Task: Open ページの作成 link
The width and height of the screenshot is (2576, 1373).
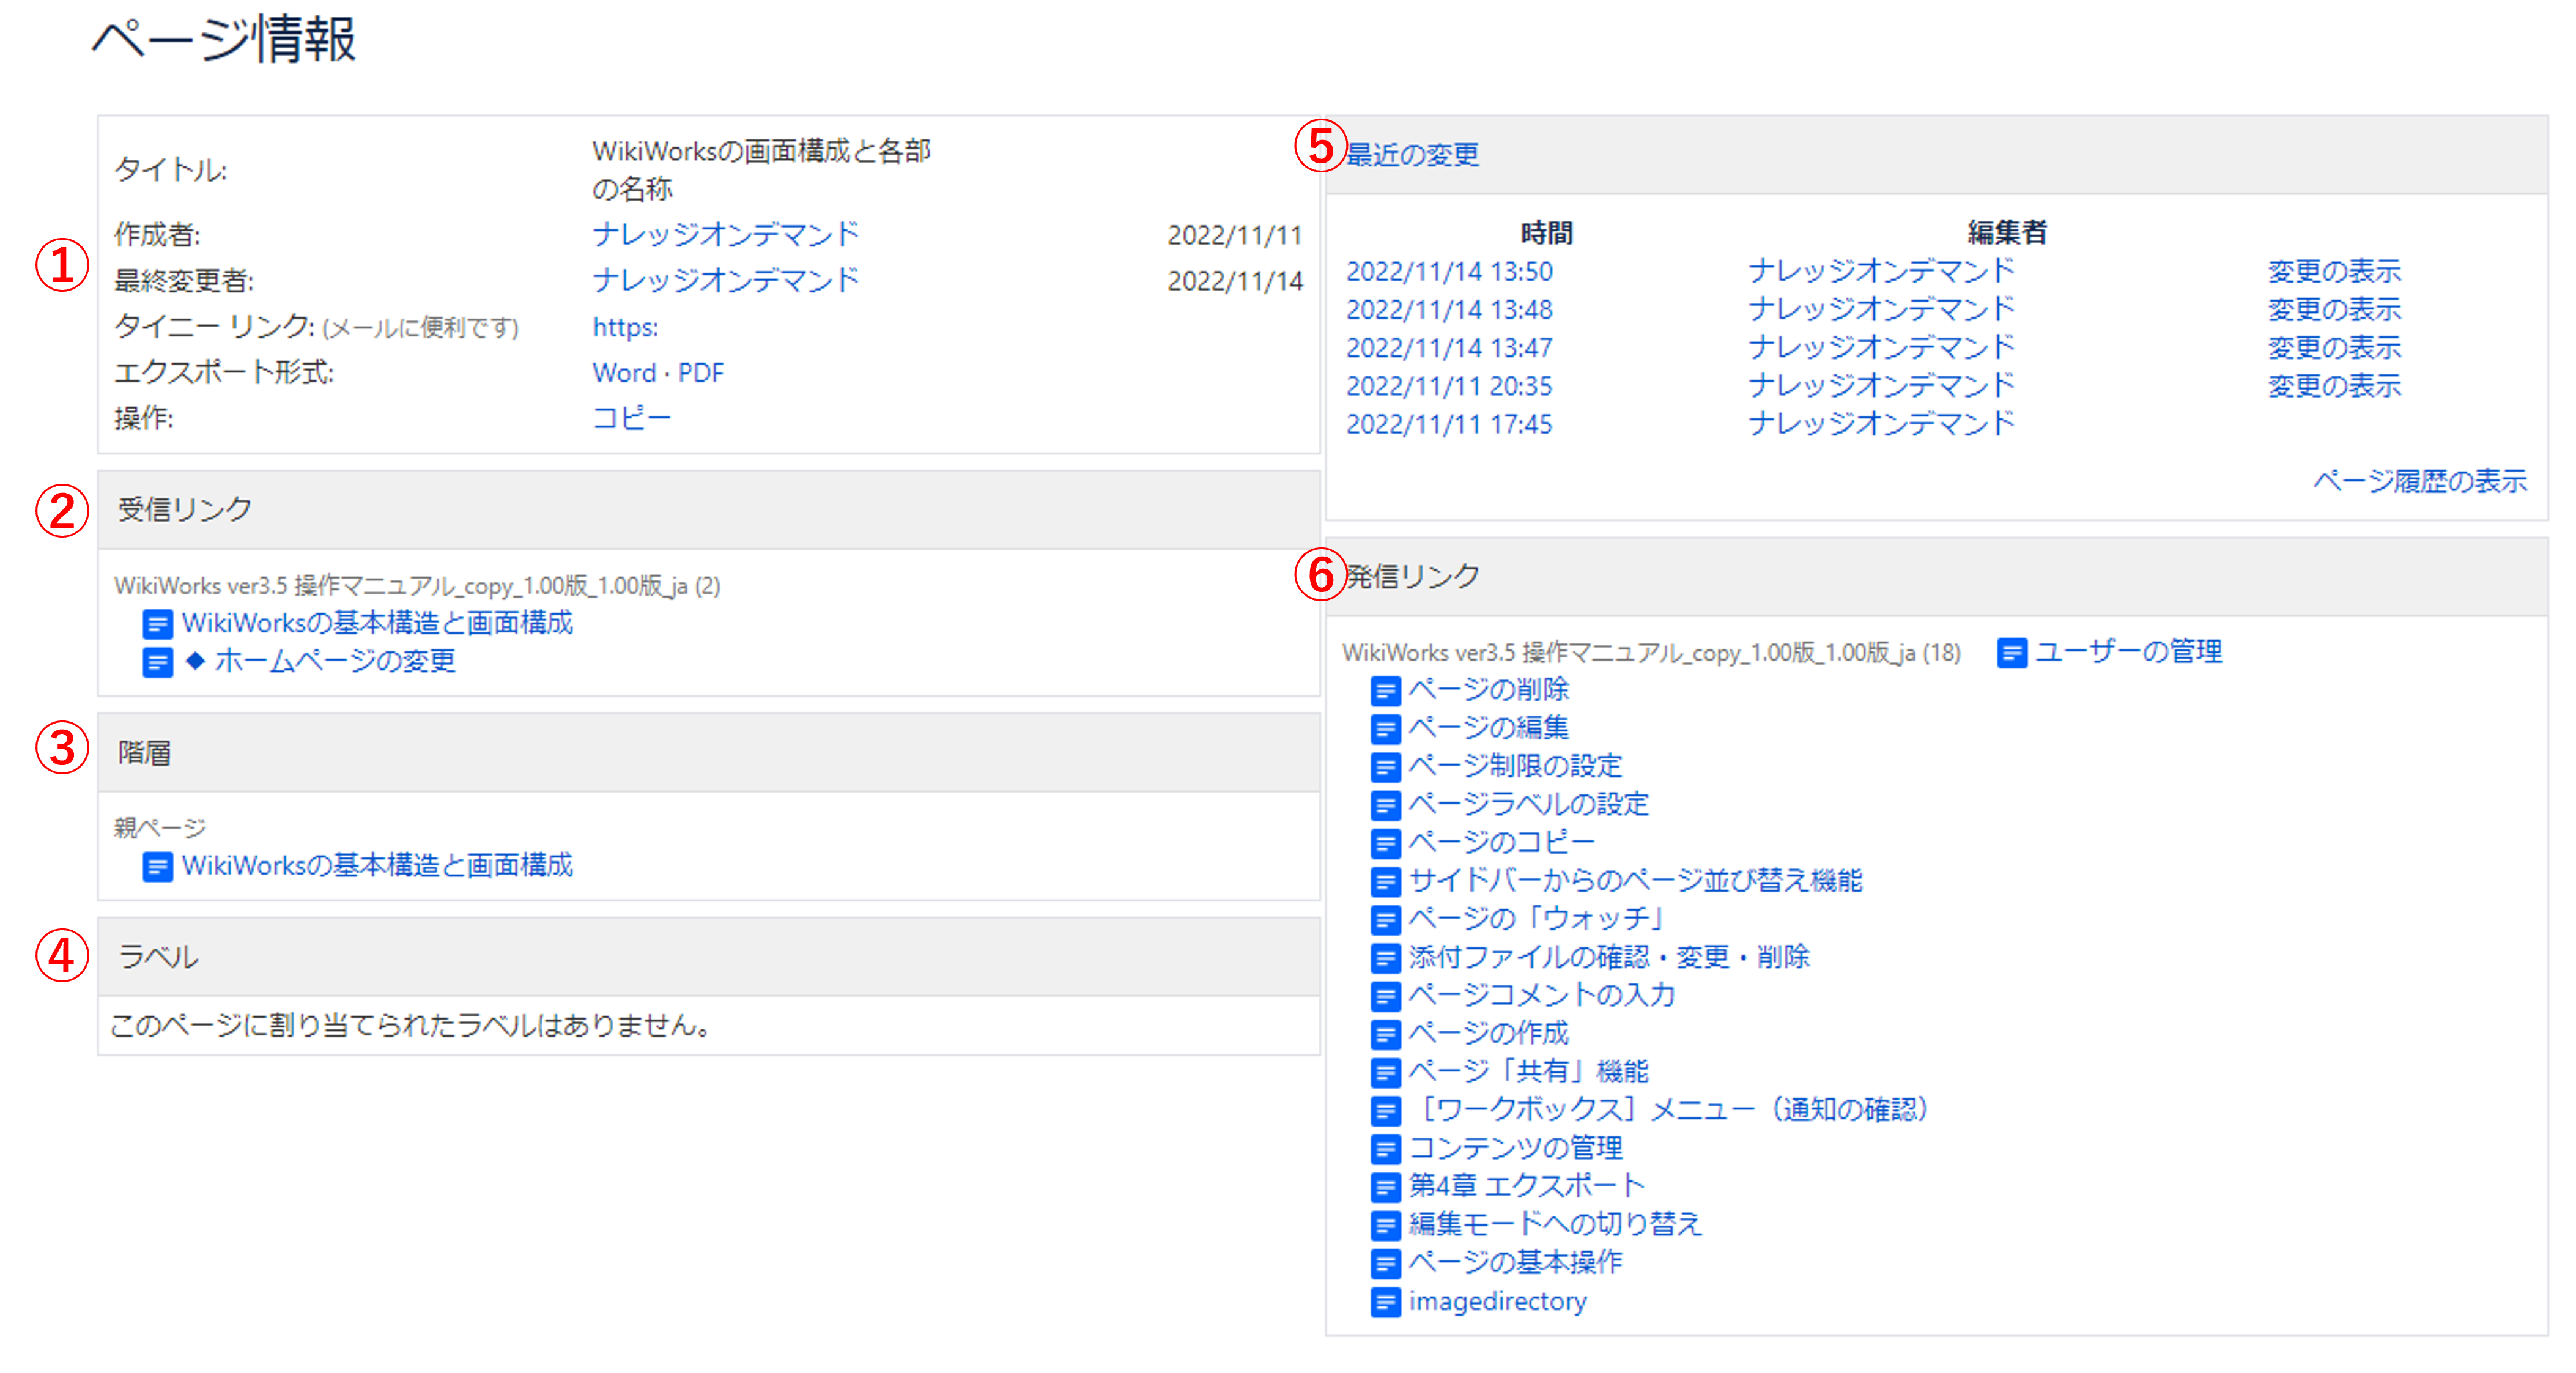Action: click(x=1489, y=1033)
